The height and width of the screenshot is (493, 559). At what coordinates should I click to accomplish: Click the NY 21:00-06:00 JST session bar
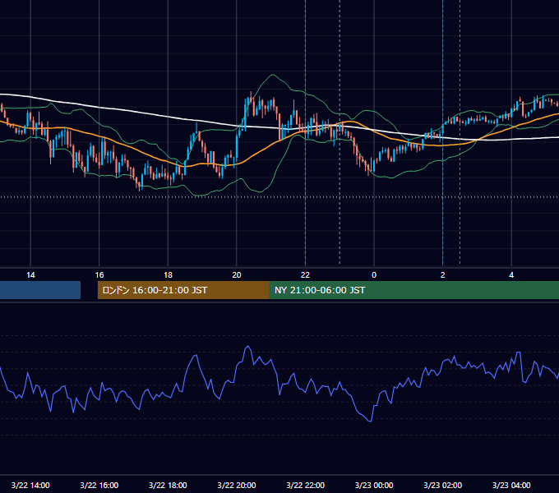413,290
